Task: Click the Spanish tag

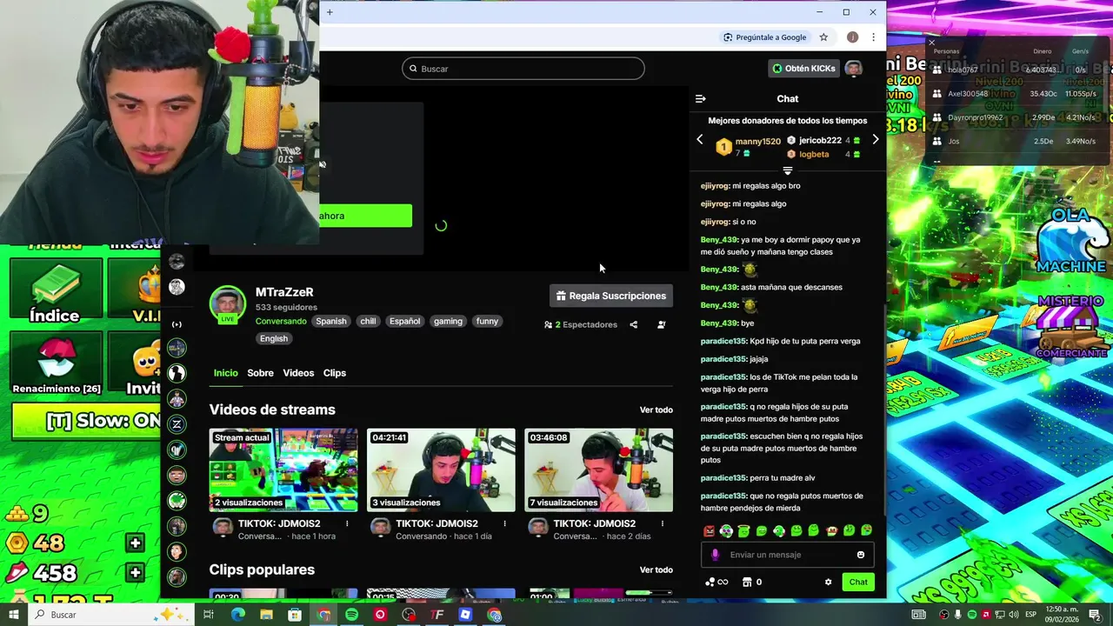Action: point(331,321)
